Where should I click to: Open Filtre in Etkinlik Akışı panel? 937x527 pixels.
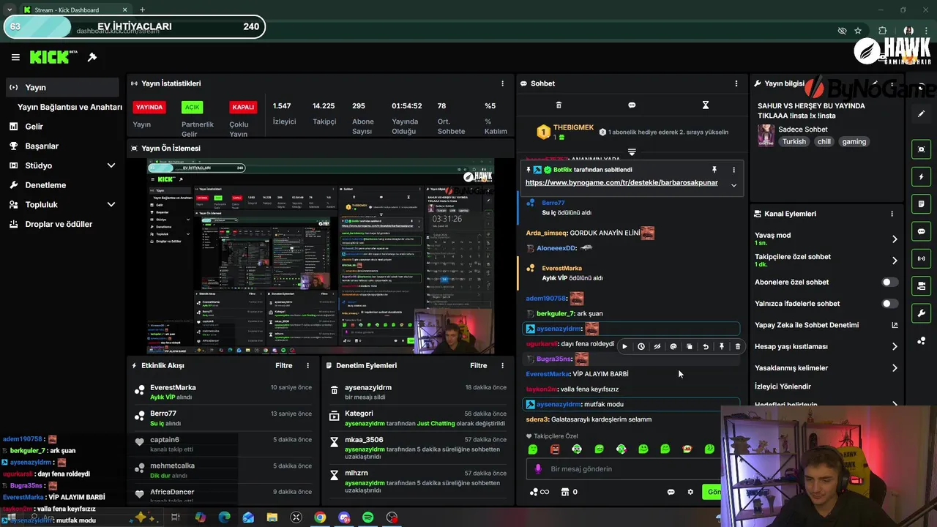pos(283,365)
